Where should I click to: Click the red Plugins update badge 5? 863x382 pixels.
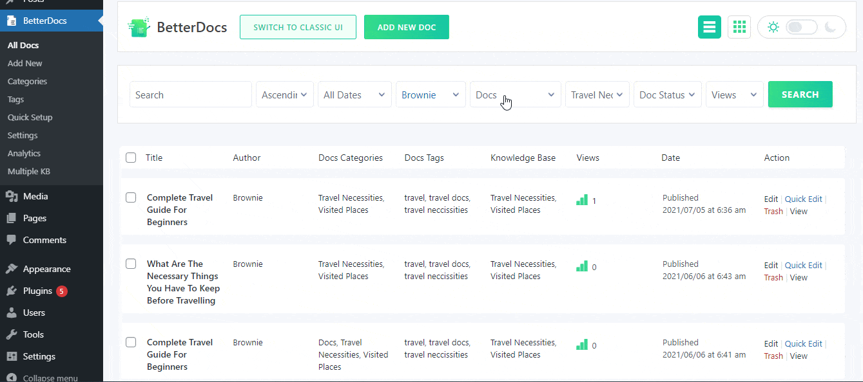62,291
